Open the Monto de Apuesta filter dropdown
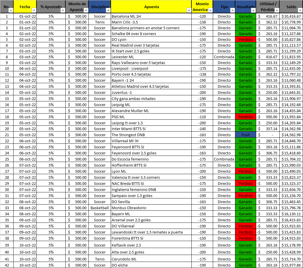Screen dimensions: 303x268 [86, 10]
